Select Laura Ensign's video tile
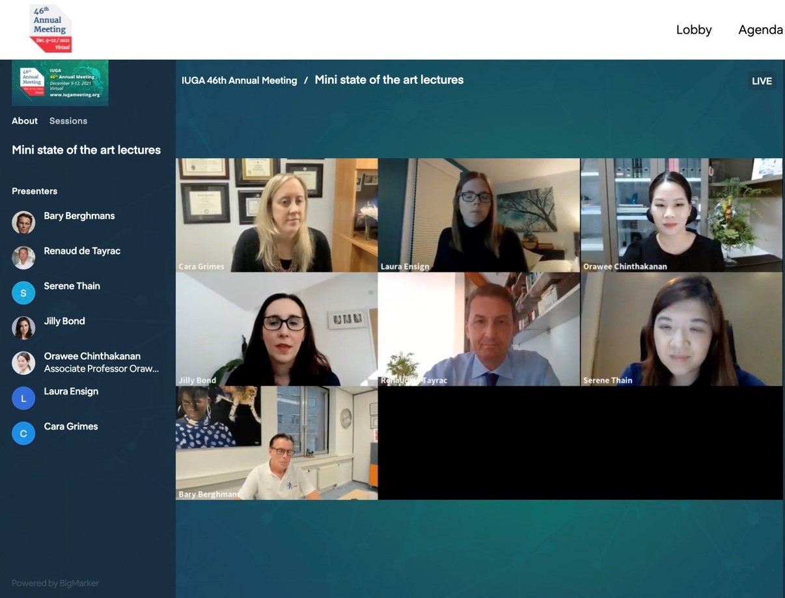This screenshot has height=598, width=785. [479, 215]
